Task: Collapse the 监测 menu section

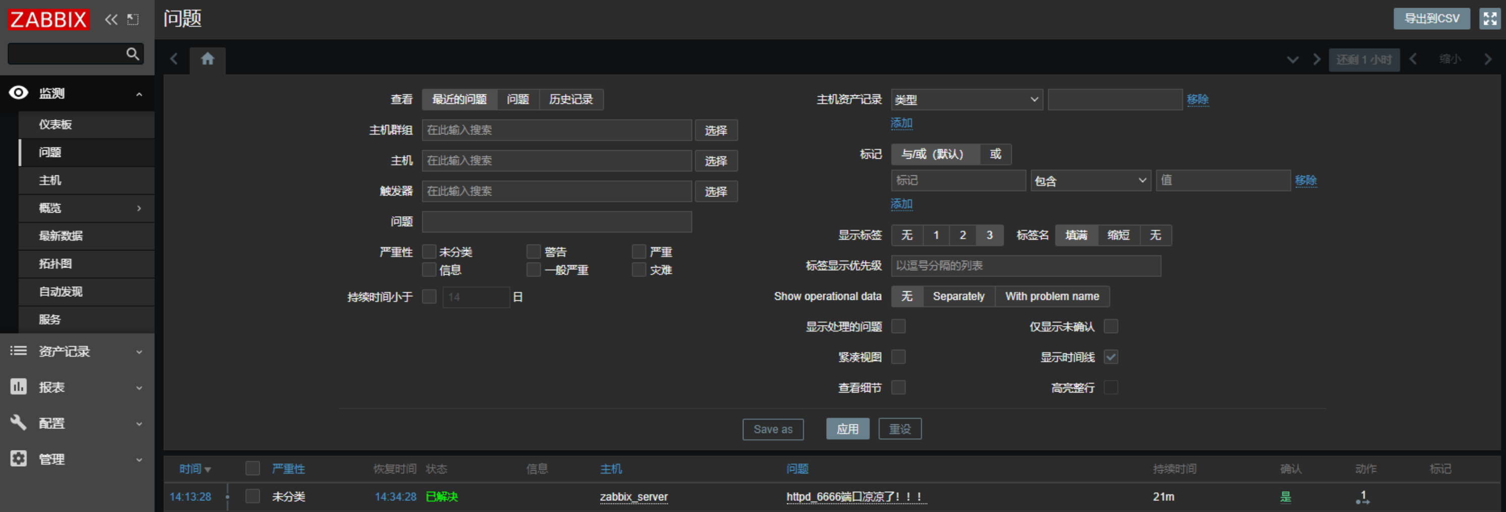Action: (139, 94)
